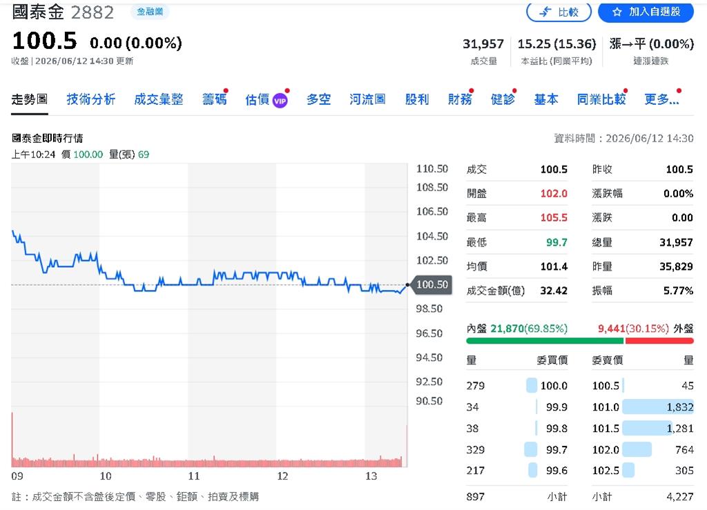Click the bid price 99.6
Viewport: 707px width, 510px height.
click(x=556, y=471)
